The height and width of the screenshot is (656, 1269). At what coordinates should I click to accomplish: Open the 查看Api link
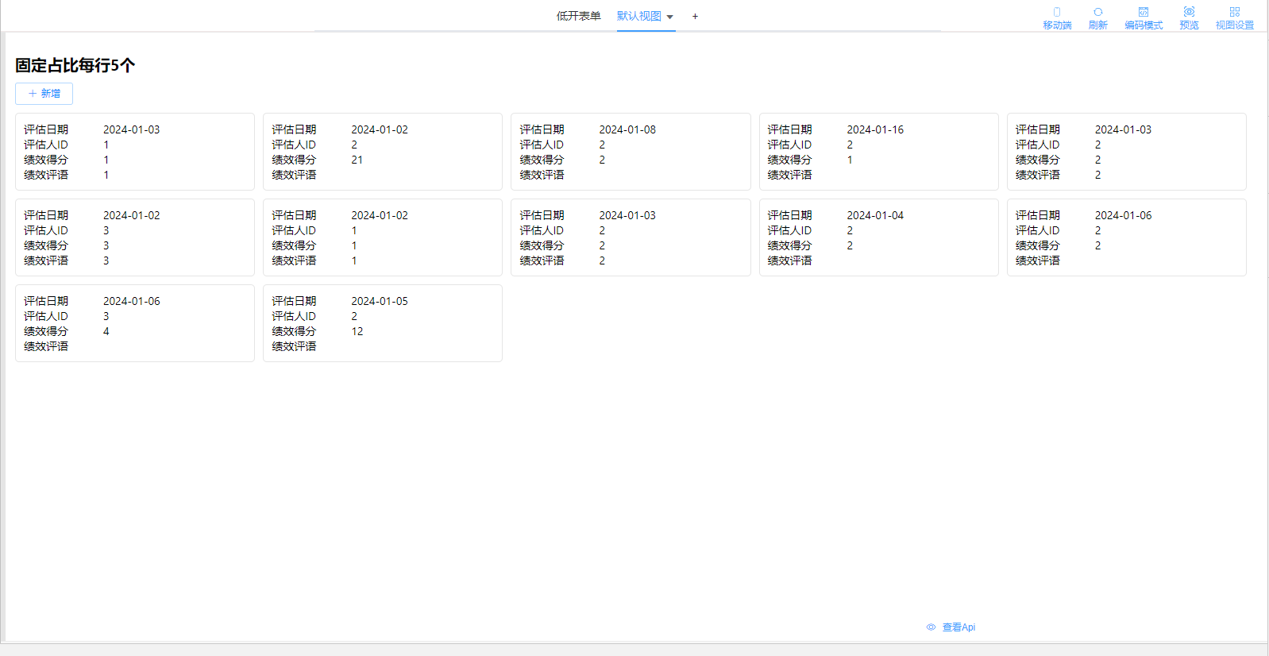pos(958,627)
